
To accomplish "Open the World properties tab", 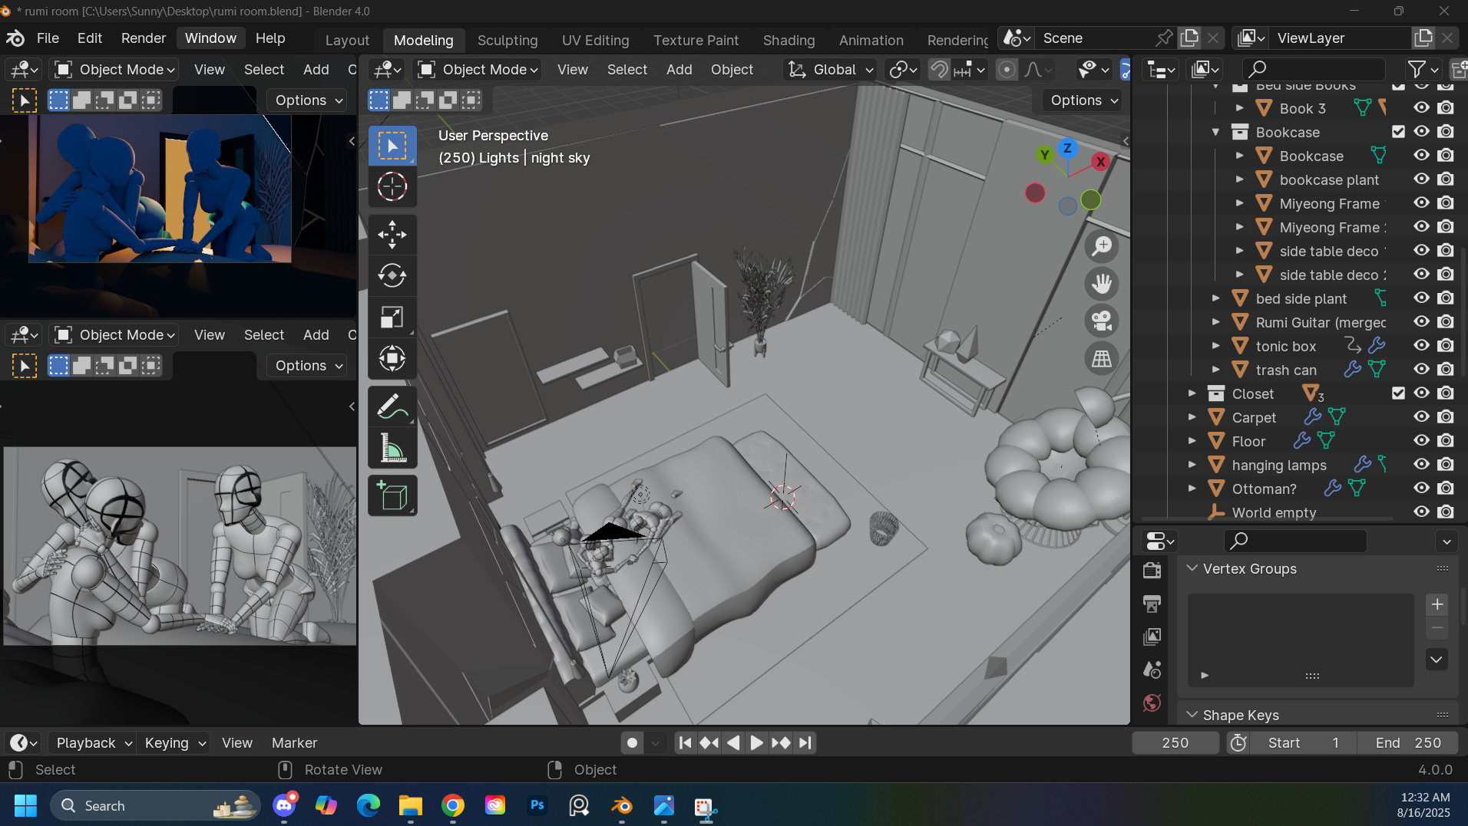I will pyautogui.click(x=1152, y=703).
